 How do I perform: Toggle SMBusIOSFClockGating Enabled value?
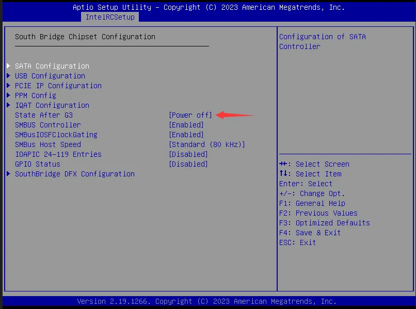pyautogui.click(x=186, y=135)
